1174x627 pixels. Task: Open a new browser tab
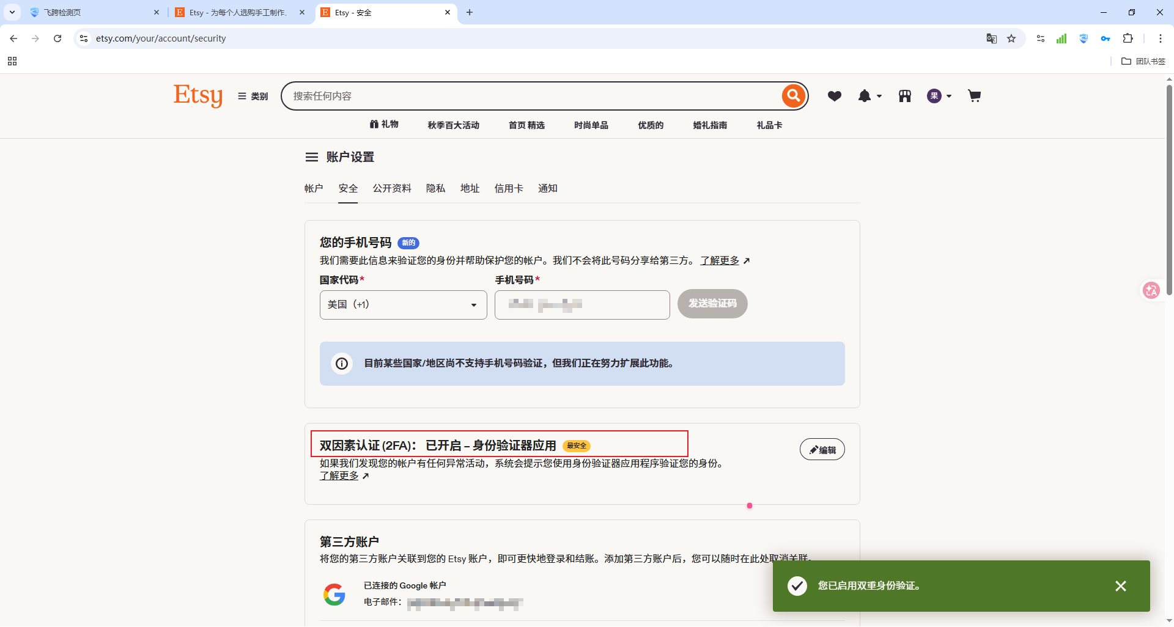tap(470, 12)
